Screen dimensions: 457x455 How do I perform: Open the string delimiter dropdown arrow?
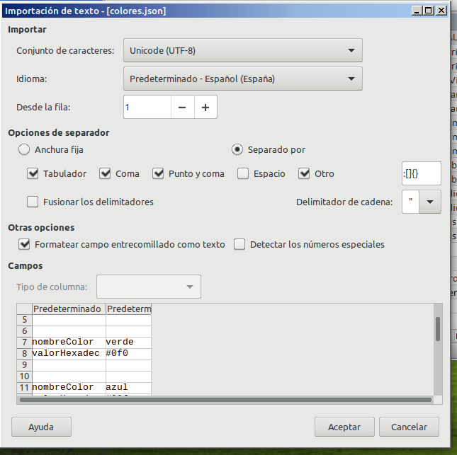point(429,202)
